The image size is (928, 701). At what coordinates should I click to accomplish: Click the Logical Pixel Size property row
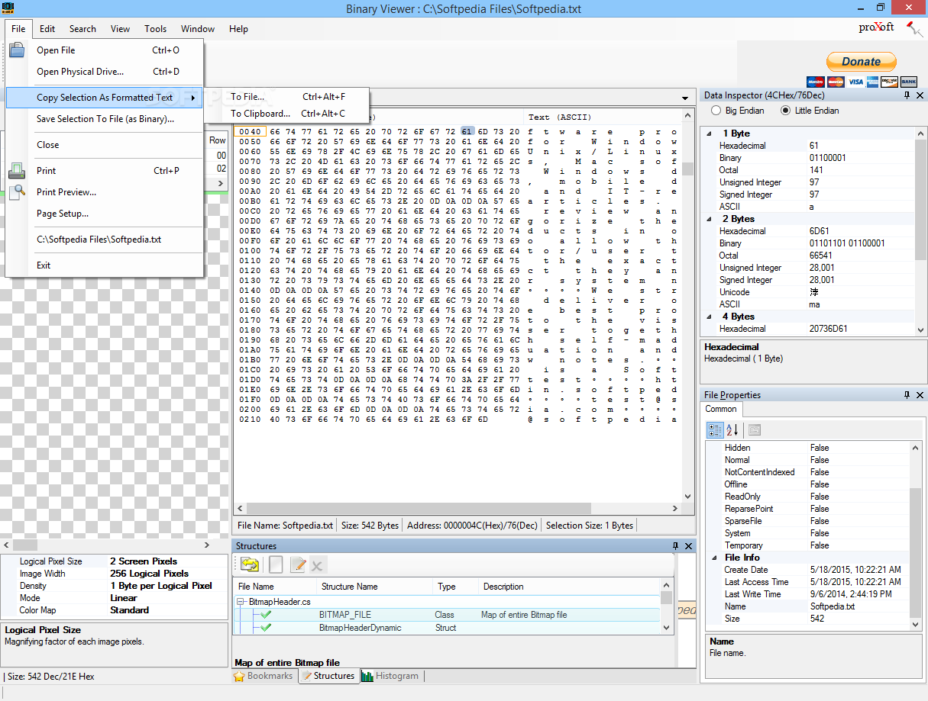pyautogui.click(x=115, y=561)
